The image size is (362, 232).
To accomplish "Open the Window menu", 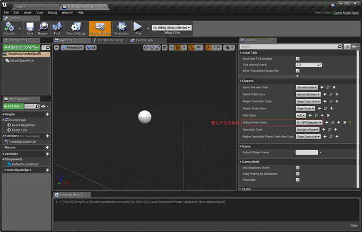I will pyautogui.click(x=67, y=13).
